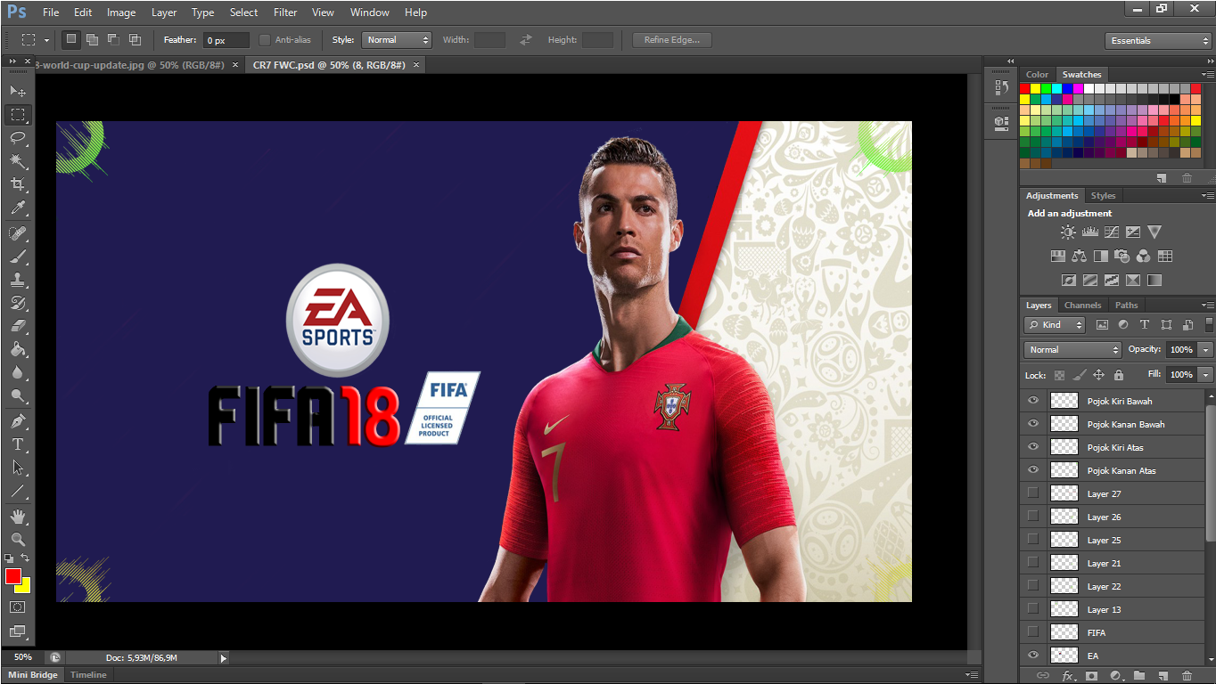Select the Eraser tool
Image resolution: width=1216 pixels, height=684 pixels.
(x=17, y=326)
